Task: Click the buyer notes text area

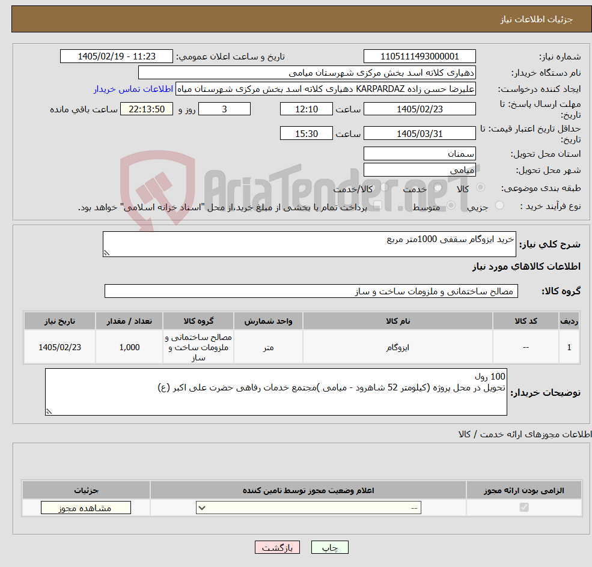Action: point(276,392)
